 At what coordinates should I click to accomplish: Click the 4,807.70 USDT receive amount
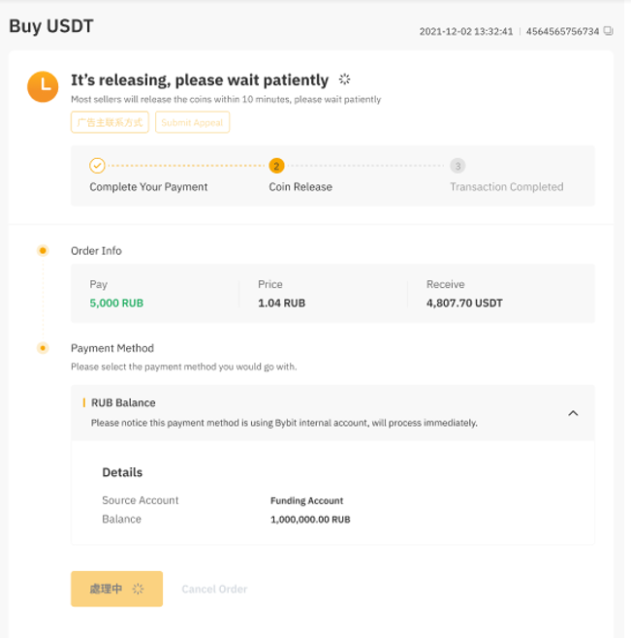pyautogui.click(x=464, y=303)
